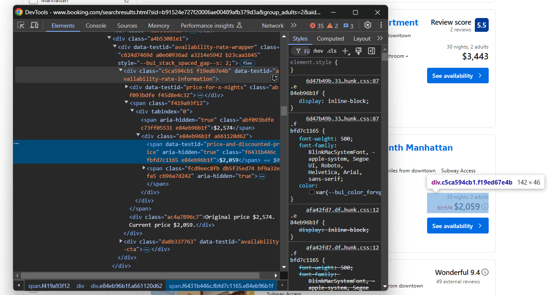Click the flex badge on availability-rate-wrapper
Viewport: 557px width, 295px height.
pos(247,63)
